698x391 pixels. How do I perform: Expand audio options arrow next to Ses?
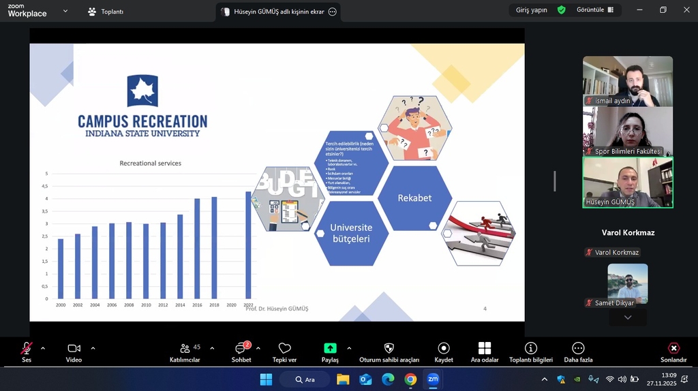43,348
